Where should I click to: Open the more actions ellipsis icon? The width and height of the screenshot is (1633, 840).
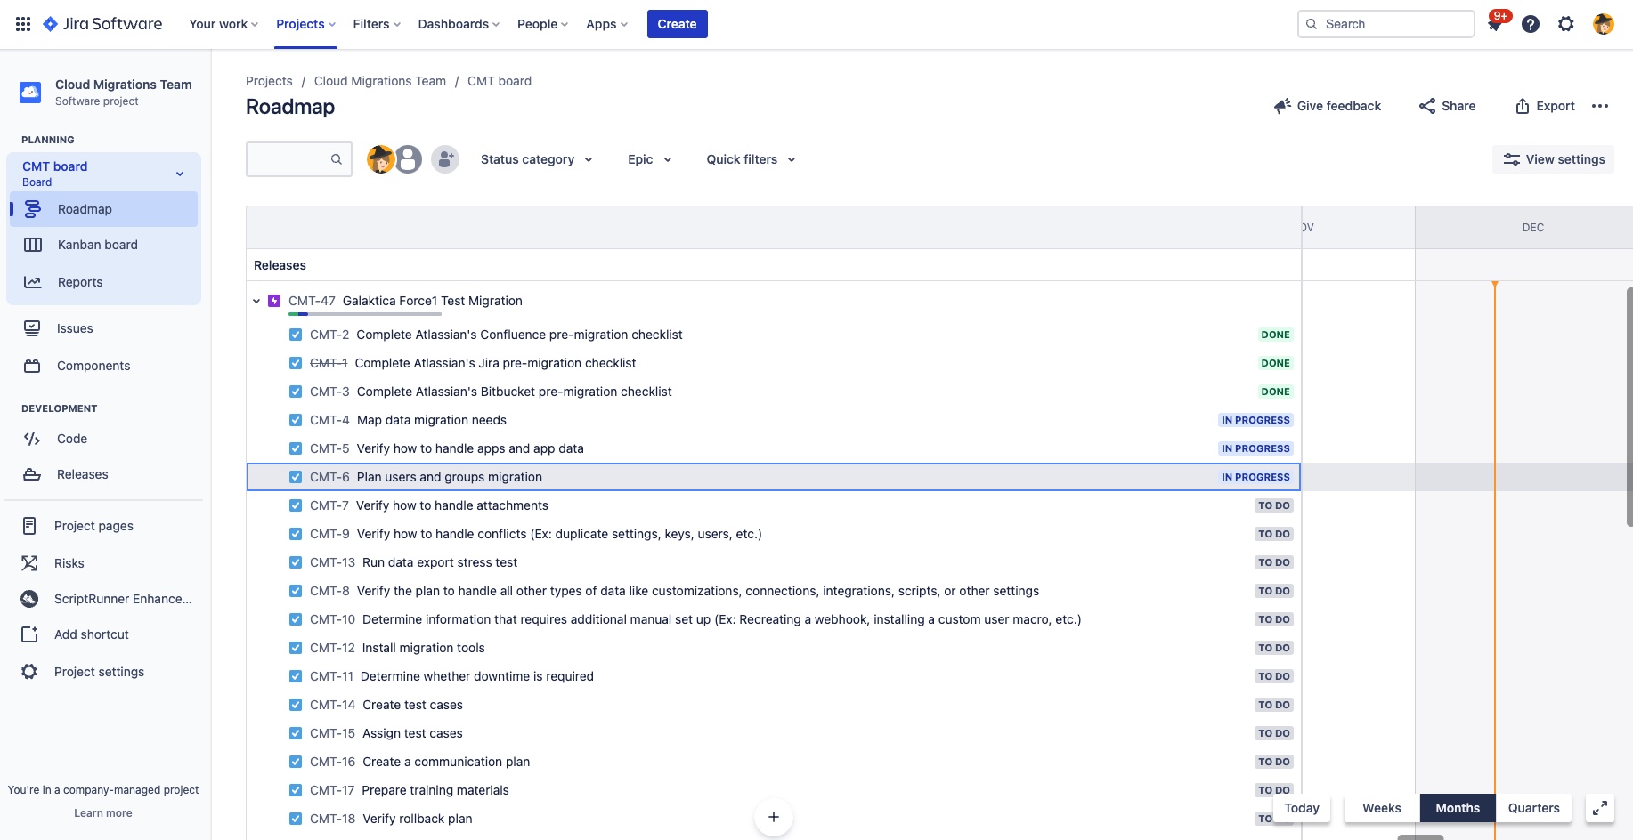(1600, 106)
